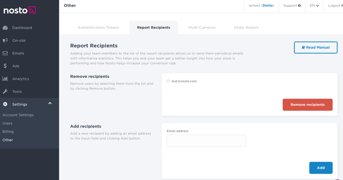Click the Dashboard speedometer icon
The image size is (343, 180).
point(5,28)
